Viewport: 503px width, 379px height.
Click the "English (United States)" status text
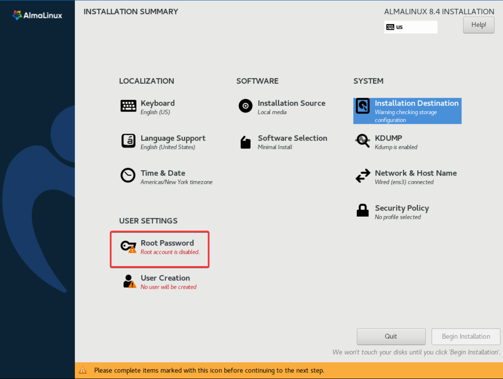pos(168,147)
